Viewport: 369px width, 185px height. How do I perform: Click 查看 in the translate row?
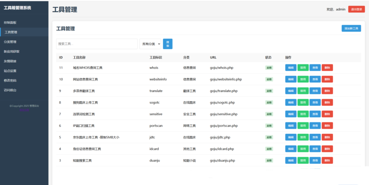coord(315,91)
